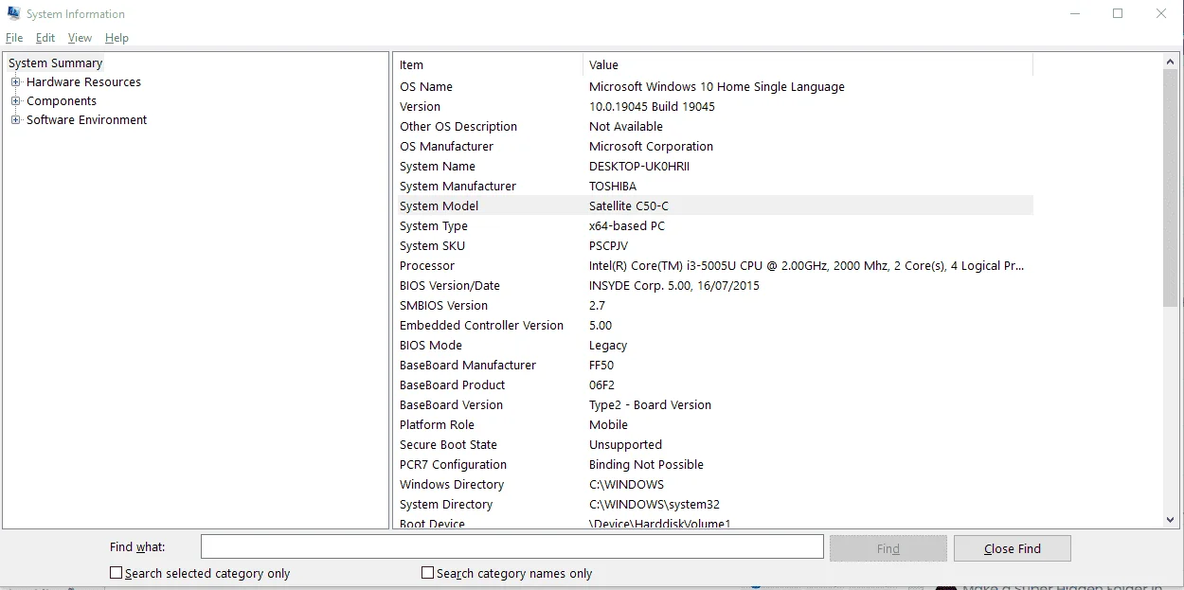Click the scroll down arrow of details list
This screenshot has height=590, width=1184.
coord(1170,520)
